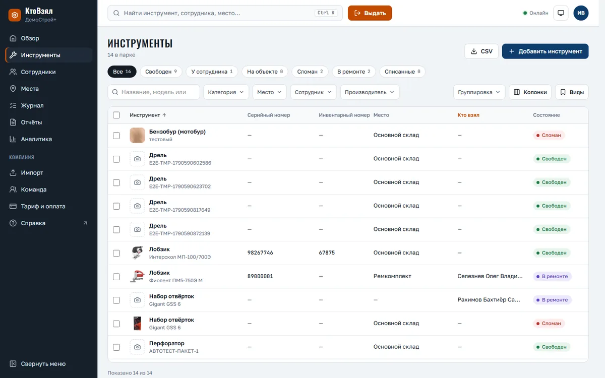
Task: Open Обзор in the sidebar
Action: click(48, 38)
